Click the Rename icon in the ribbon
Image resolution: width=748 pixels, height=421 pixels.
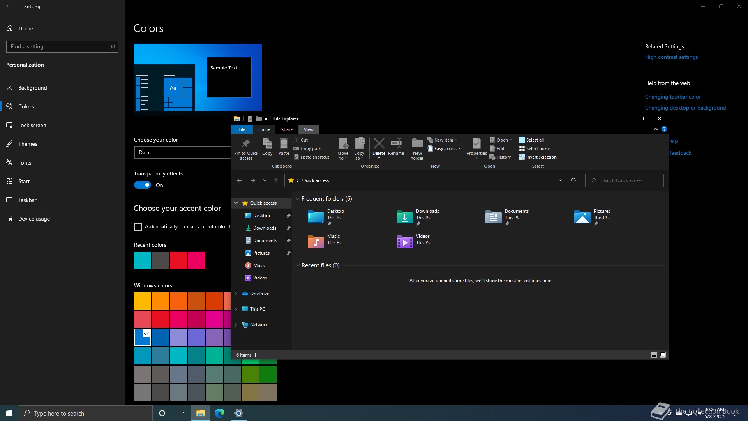tap(396, 143)
